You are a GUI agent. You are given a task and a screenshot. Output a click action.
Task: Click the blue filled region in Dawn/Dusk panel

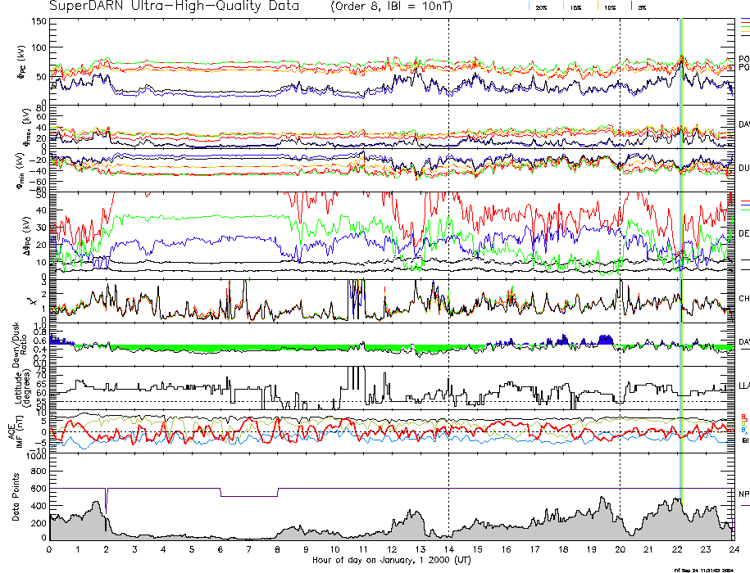pos(606,339)
